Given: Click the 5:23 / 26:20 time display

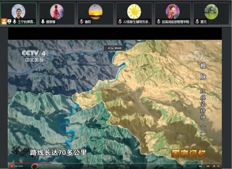Looking at the screenshot, I should tap(19, 166).
